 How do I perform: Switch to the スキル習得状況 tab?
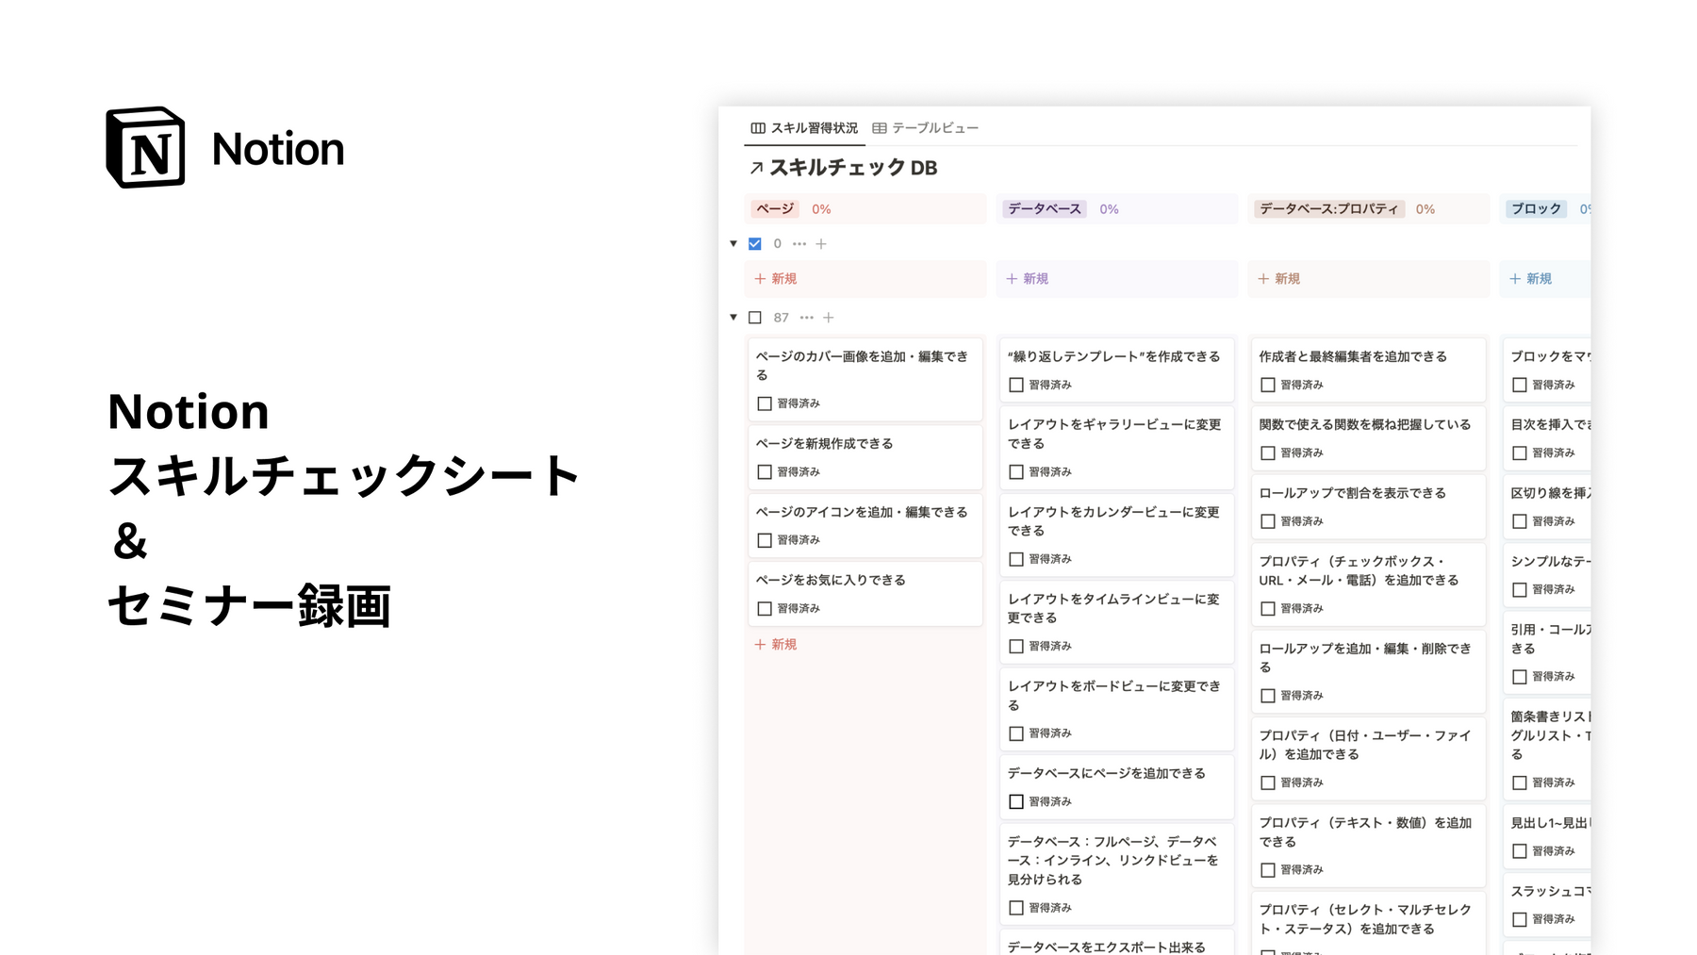click(x=804, y=128)
